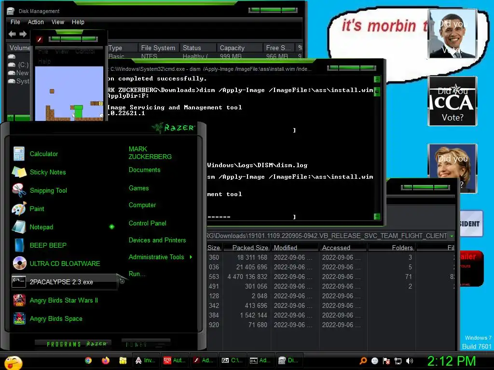Sort by Modified column in 7-Zip

point(295,248)
